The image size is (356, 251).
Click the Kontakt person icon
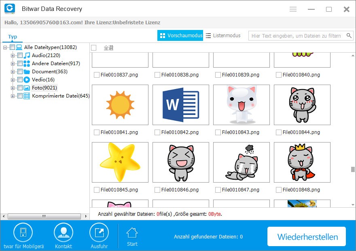[x=64, y=233]
